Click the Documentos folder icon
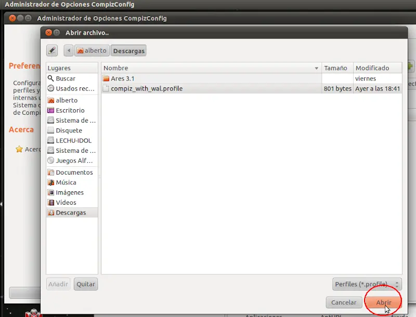Viewport: 416px width, 317px height. (50, 173)
